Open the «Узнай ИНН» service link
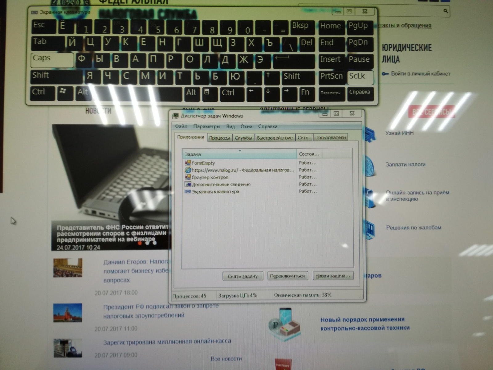 coord(399,133)
